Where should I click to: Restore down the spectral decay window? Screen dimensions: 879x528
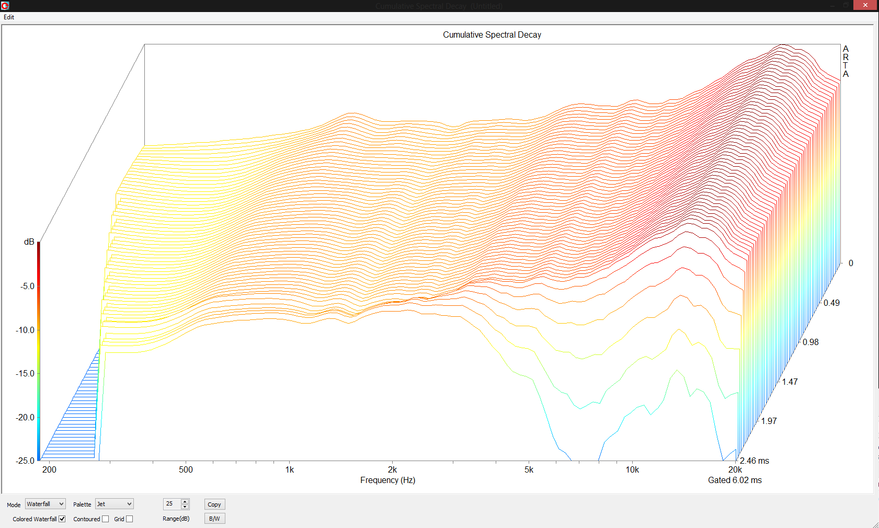(846, 5)
